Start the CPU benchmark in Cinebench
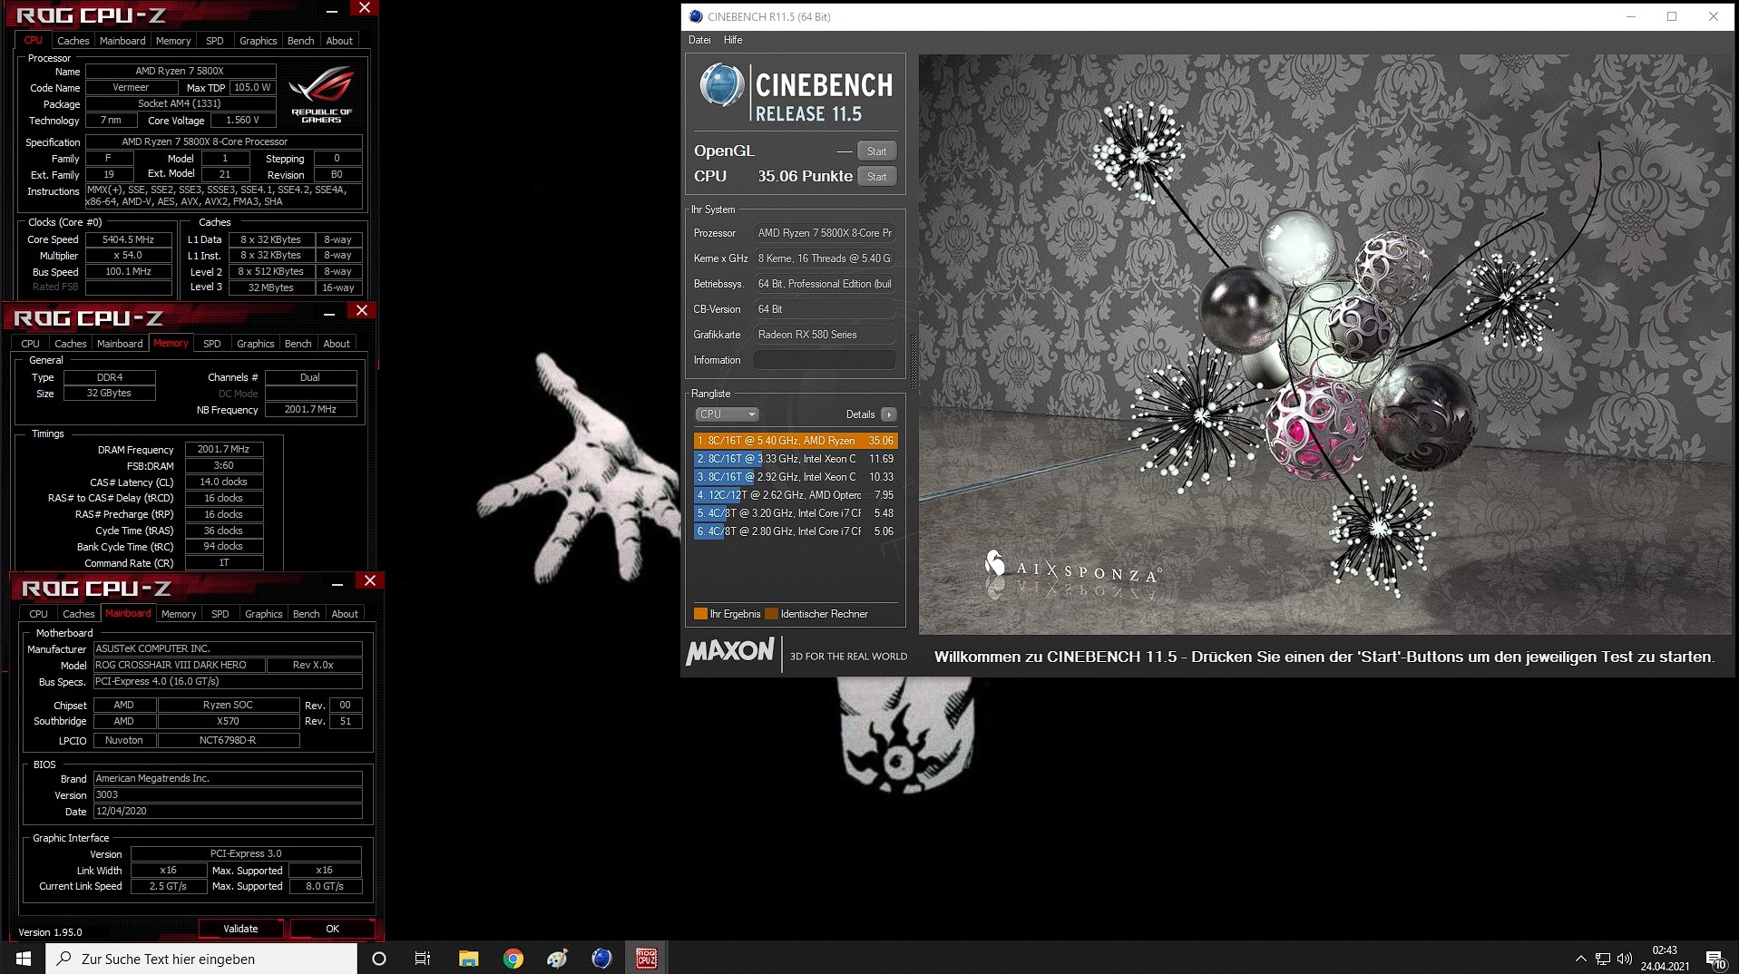 876,177
